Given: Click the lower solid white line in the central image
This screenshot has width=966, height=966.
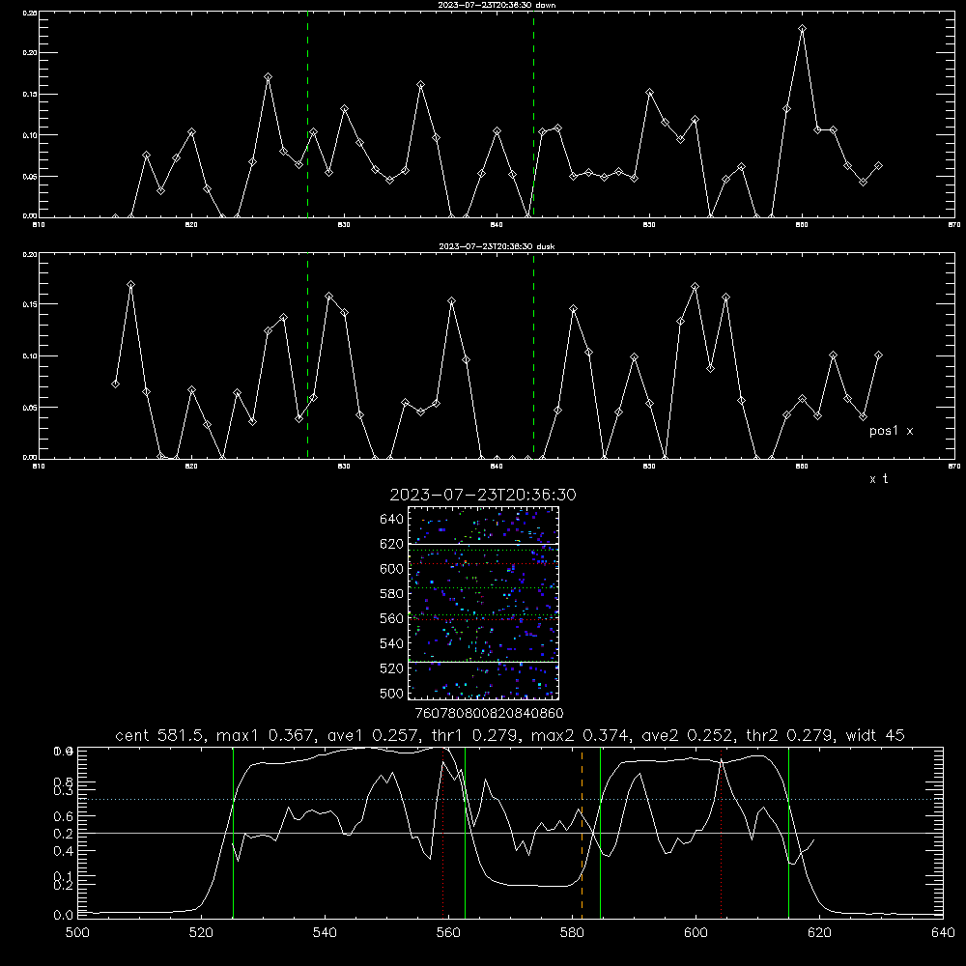Looking at the screenshot, I should tap(483, 662).
